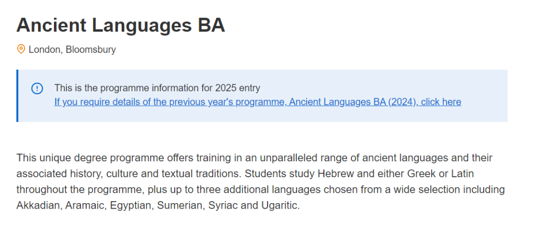The height and width of the screenshot is (230, 539).
Task: Click the 'Ancient Languages BA' page heading
Action: (121, 25)
